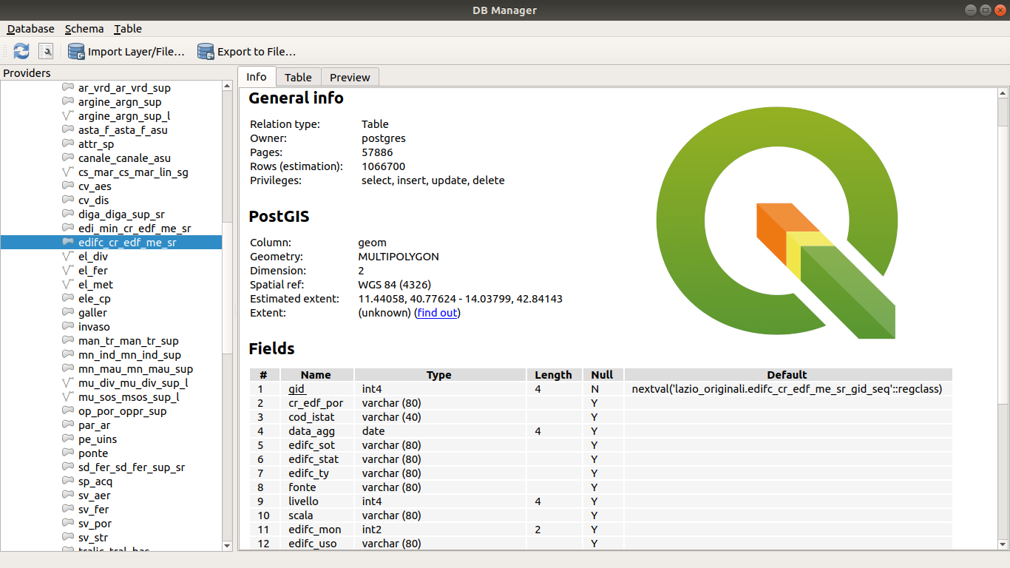
Task: Select the sv_aer table in tree
Action: tap(94, 496)
